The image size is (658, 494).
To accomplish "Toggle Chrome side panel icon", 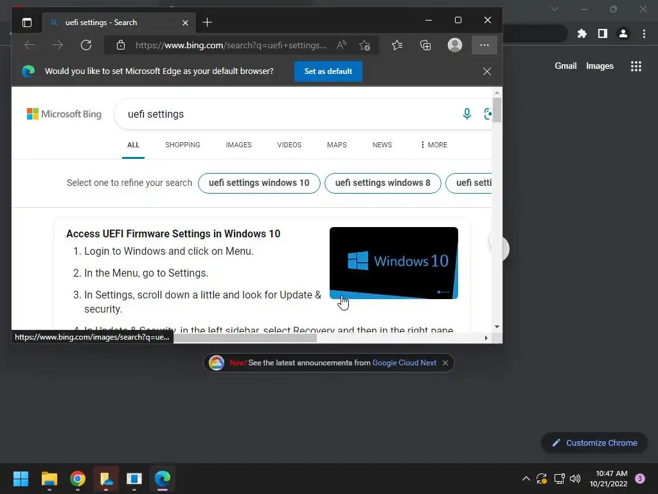I will 602,33.
